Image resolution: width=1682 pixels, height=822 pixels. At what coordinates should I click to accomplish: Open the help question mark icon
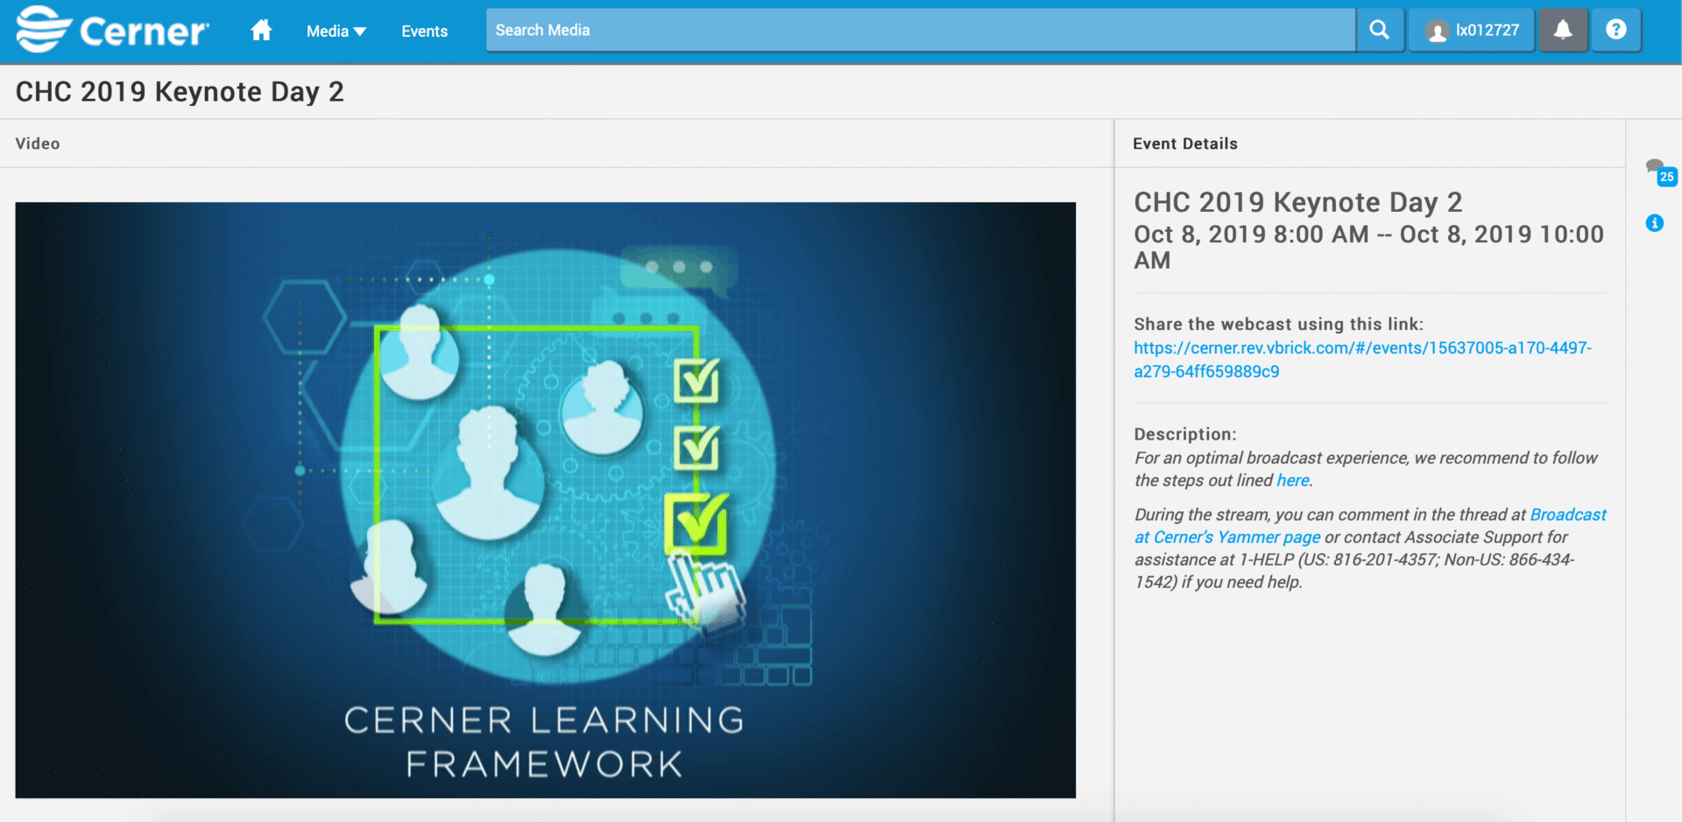(1616, 30)
